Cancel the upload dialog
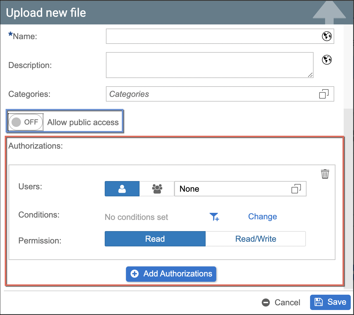The image size is (354, 315). click(281, 302)
